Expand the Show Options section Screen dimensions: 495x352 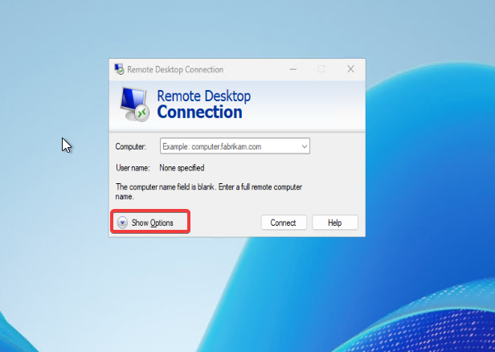(x=152, y=223)
